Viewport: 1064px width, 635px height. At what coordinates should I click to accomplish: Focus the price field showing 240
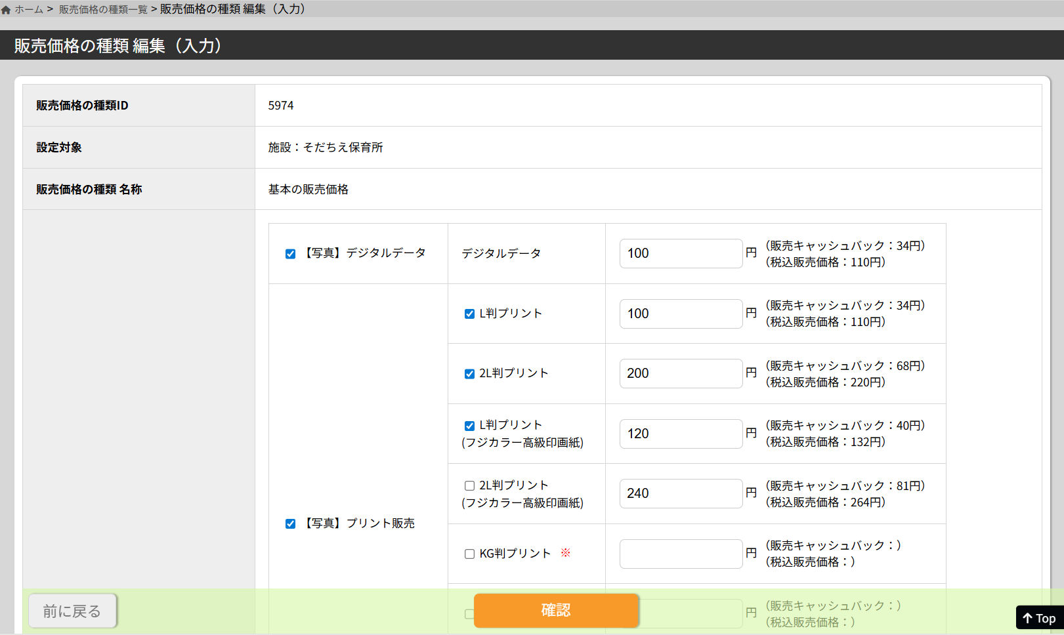point(681,493)
